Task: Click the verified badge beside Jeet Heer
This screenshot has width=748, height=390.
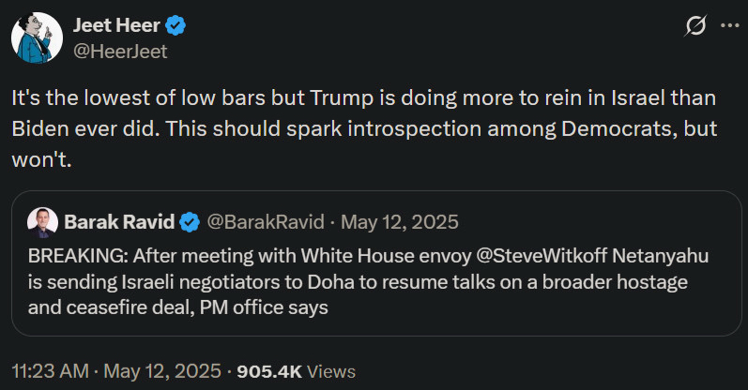Action: coord(176,26)
